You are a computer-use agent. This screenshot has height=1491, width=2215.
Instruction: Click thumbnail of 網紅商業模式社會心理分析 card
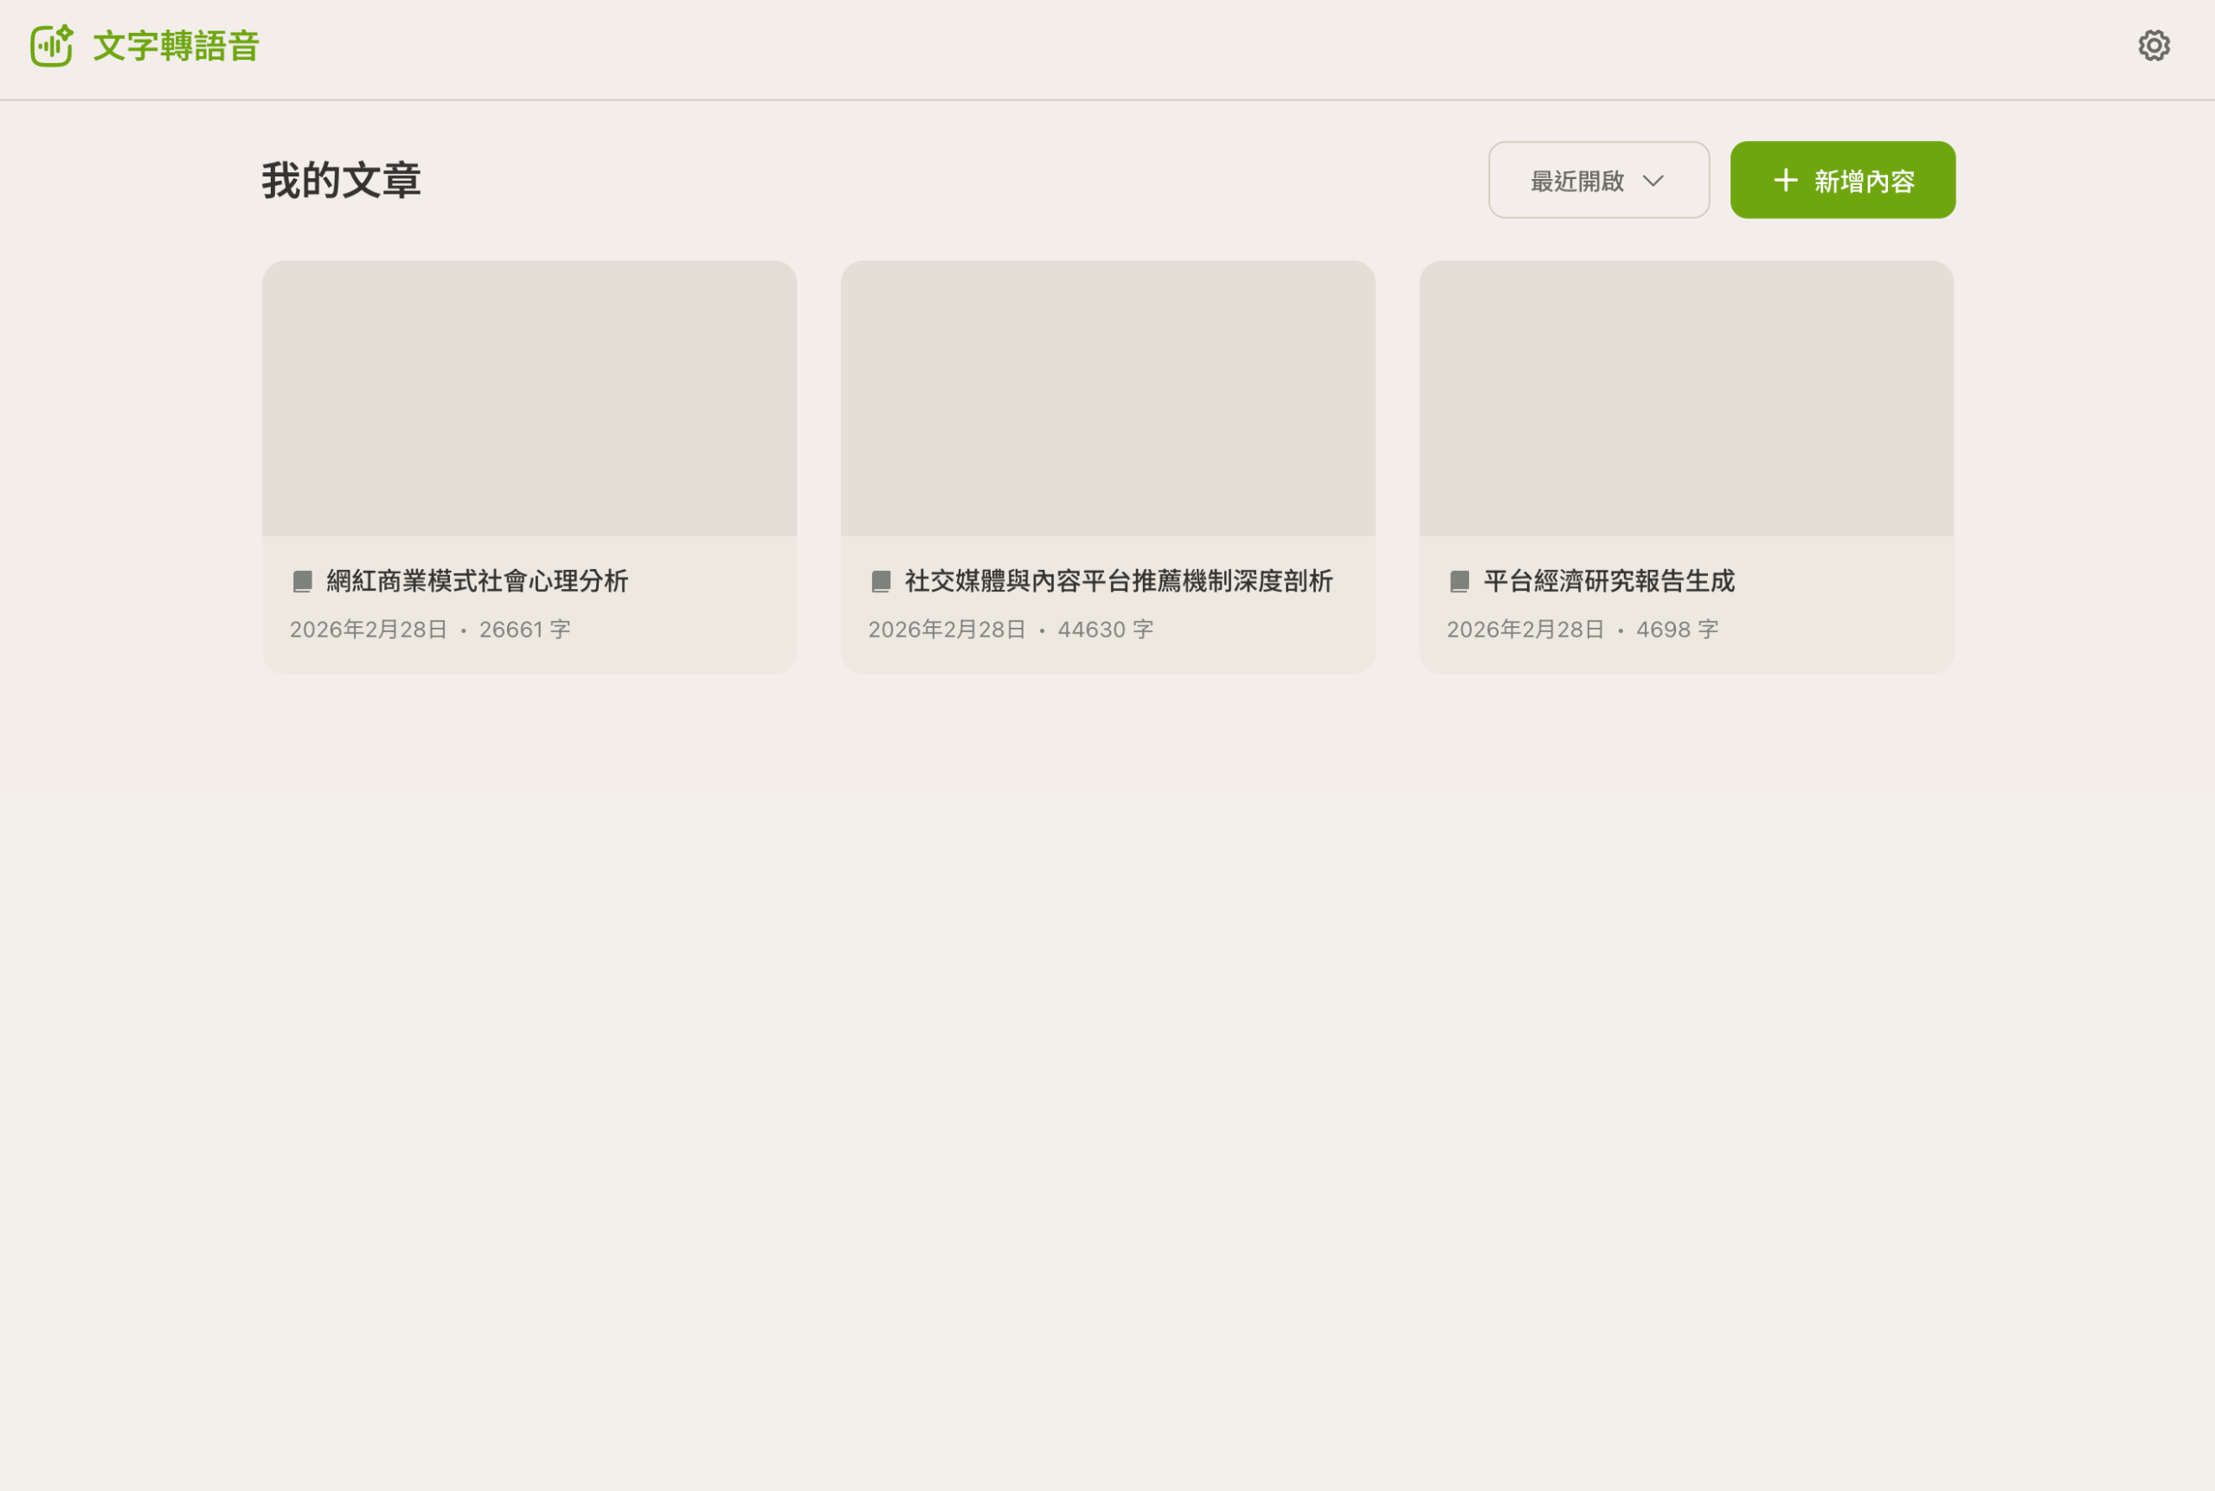coord(530,399)
